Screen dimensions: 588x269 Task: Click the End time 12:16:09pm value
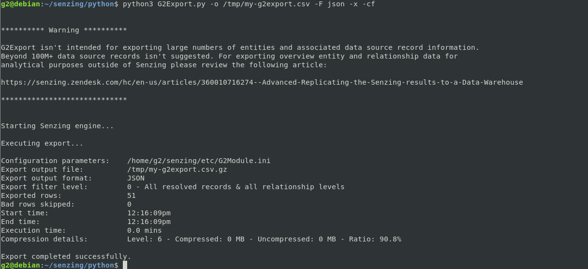click(149, 222)
